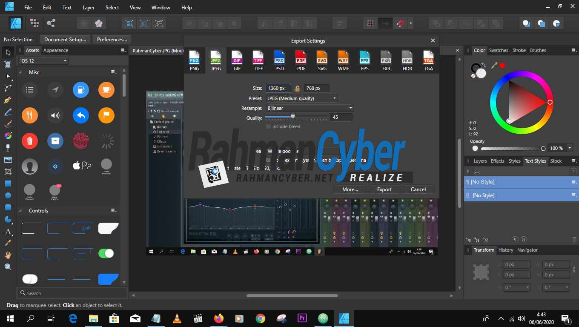Collapse the Controls assets section
Viewport: 579px width, 327px height.
(x=20, y=211)
